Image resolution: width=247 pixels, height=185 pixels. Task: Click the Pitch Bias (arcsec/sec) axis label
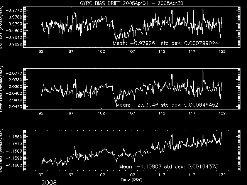[2, 89]
